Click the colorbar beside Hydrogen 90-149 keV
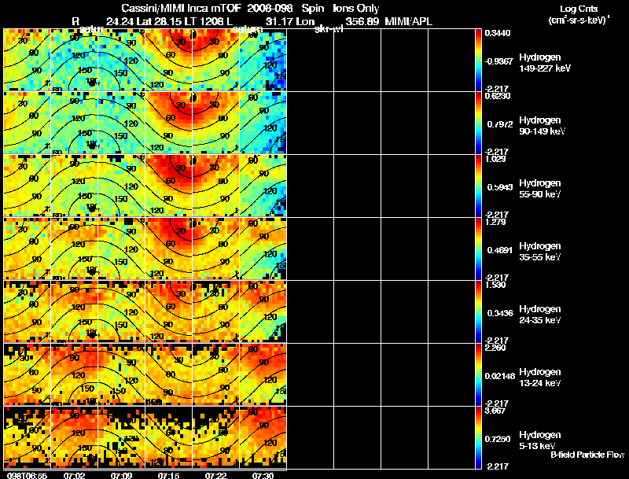The width and height of the screenshot is (629, 479). pyautogui.click(x=478, y=123)
